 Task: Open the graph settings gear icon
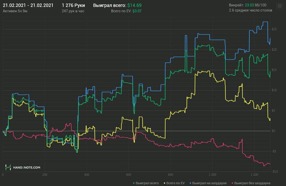[279, 6]
